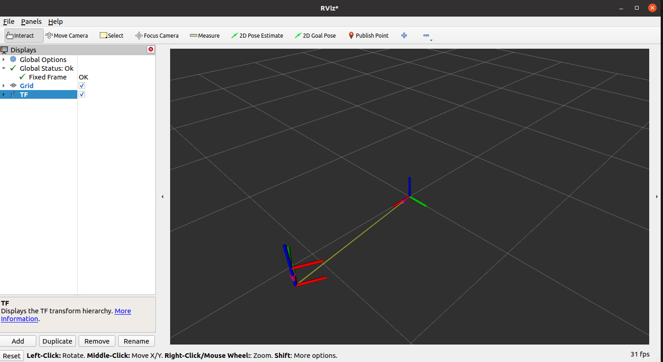This screenshot has height=362, width=663.
Task: Open the Panels menu
Action: [31, 22]
